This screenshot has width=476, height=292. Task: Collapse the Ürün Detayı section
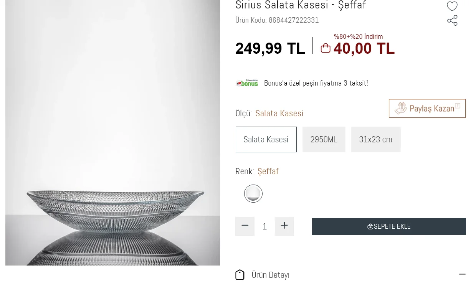[463, 274]
